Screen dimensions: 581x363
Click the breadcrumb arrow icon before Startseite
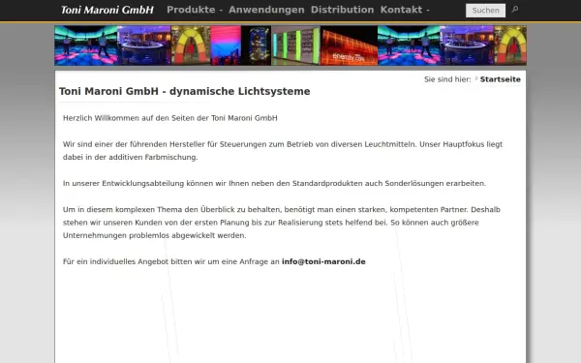click(476, 78)
